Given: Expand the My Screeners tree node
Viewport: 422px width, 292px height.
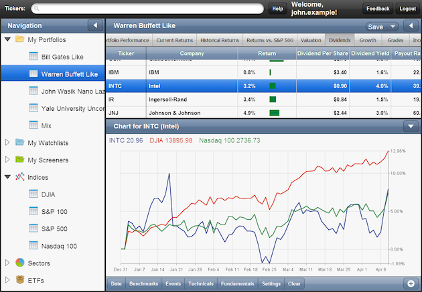Looking at the screenshot, I should (x=7, y=160).
